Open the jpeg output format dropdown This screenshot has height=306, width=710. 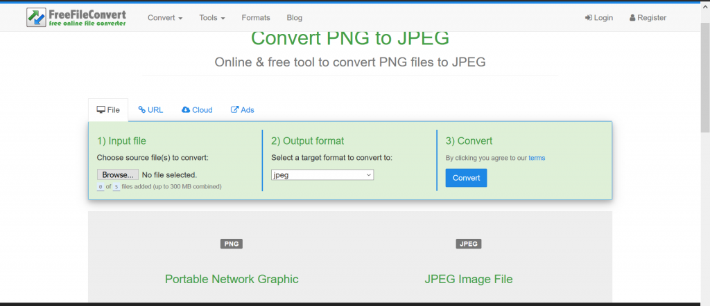coord(322,175)
